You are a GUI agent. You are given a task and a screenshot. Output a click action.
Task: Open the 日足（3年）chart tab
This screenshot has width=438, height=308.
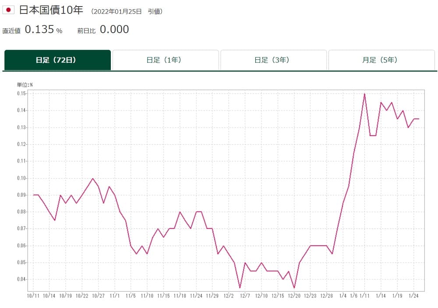tap(273, 60)
